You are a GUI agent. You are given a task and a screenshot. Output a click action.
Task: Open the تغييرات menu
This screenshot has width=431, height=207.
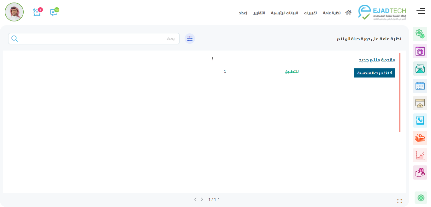coord(310,13)
